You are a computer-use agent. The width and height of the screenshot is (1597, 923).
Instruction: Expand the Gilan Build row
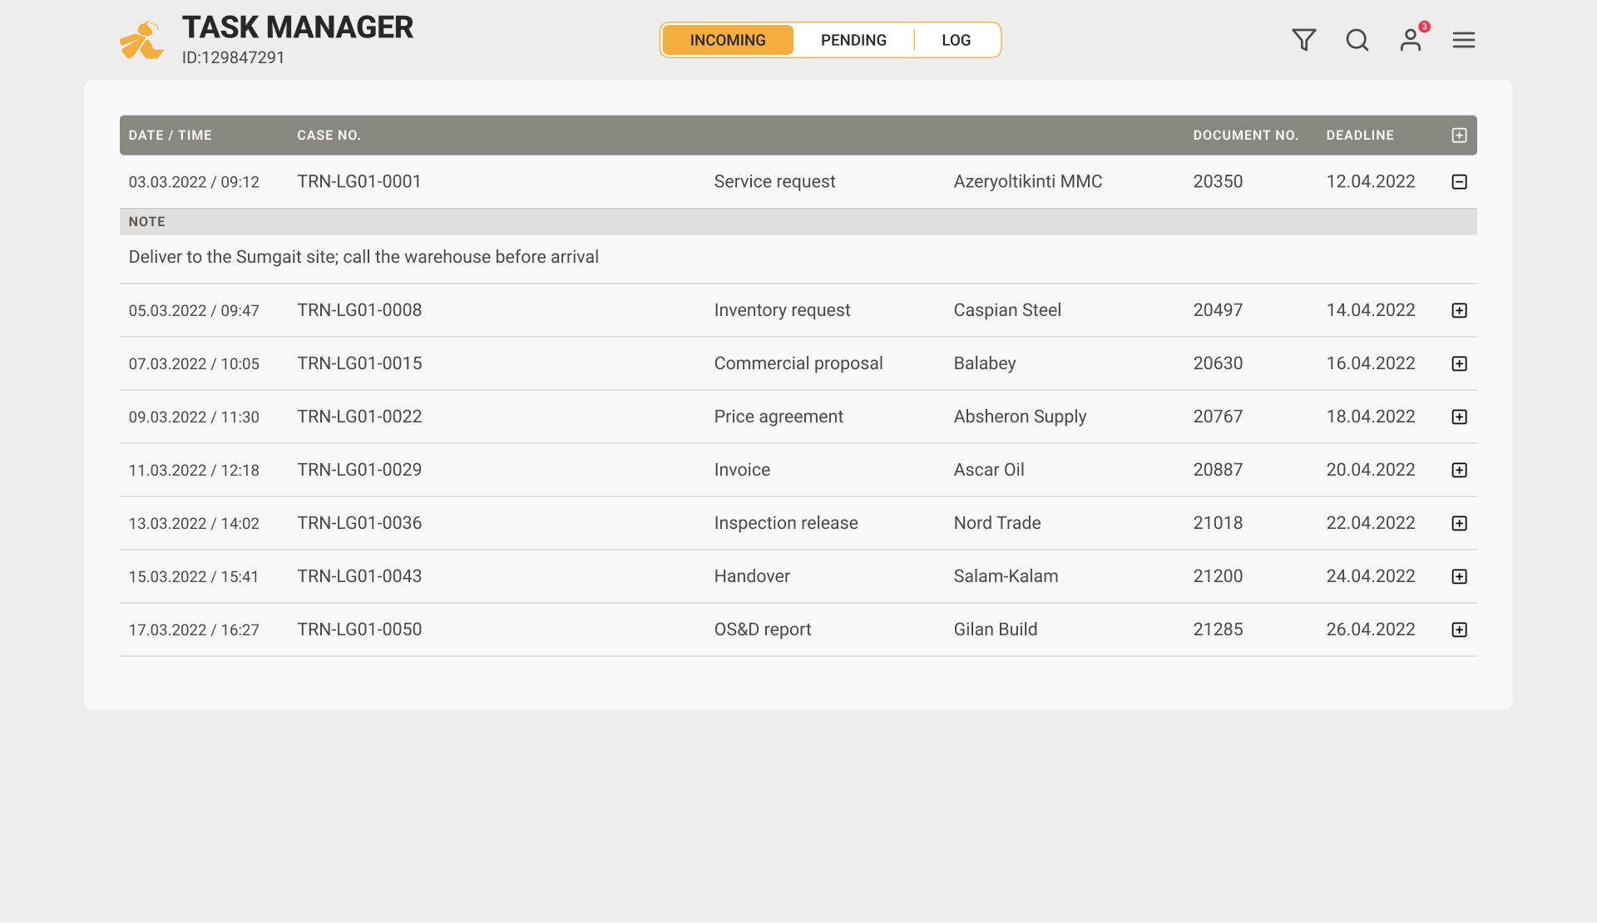click(1459, 629)
